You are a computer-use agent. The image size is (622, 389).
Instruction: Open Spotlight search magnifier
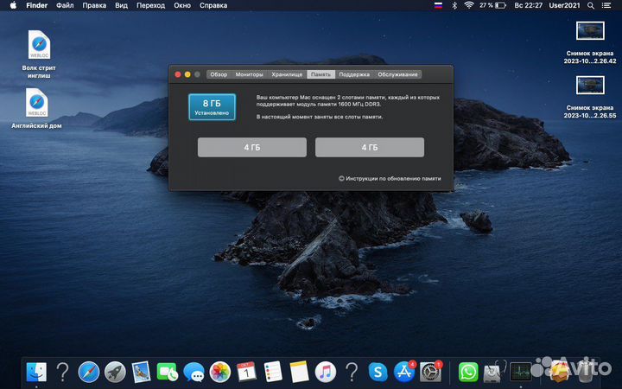[591, 5]
